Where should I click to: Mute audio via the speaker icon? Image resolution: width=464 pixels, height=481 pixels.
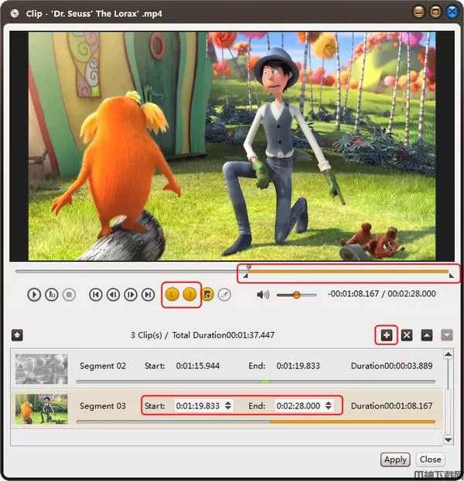(263, 295)
